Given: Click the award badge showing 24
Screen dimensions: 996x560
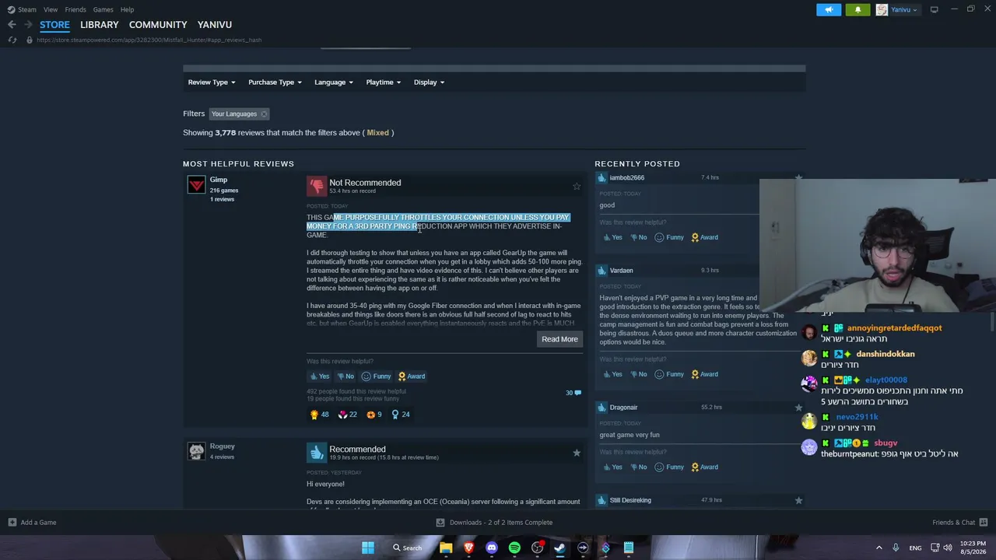Looking at the screenshot, I should click(401, 415).
